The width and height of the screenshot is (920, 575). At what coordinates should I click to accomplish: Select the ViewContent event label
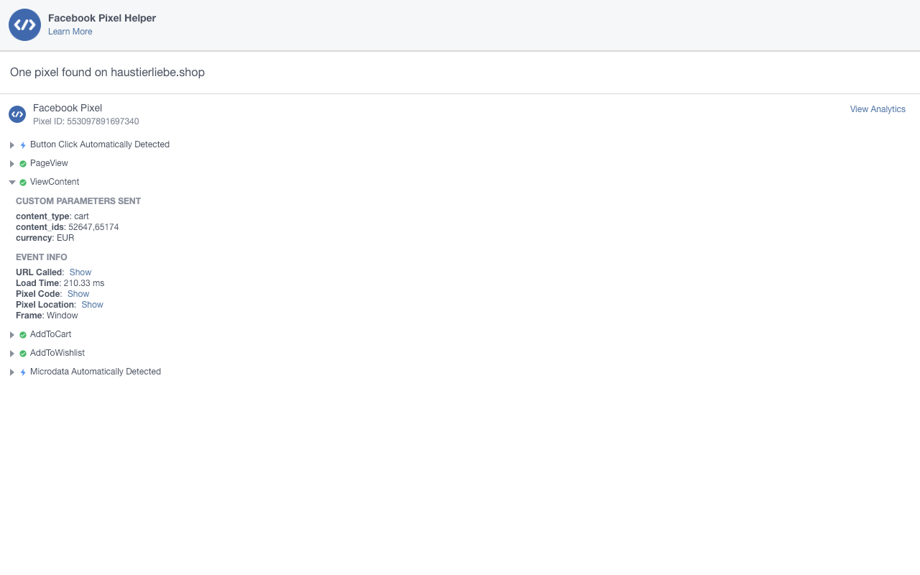click(55, 182)
